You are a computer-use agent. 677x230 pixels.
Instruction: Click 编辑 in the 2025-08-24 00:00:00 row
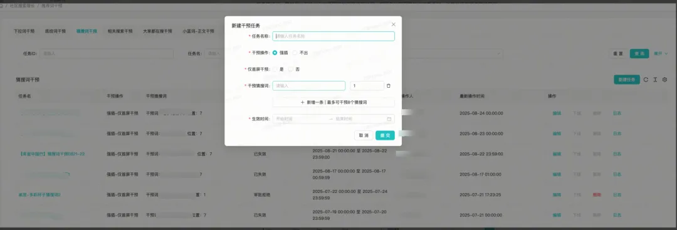557,113
